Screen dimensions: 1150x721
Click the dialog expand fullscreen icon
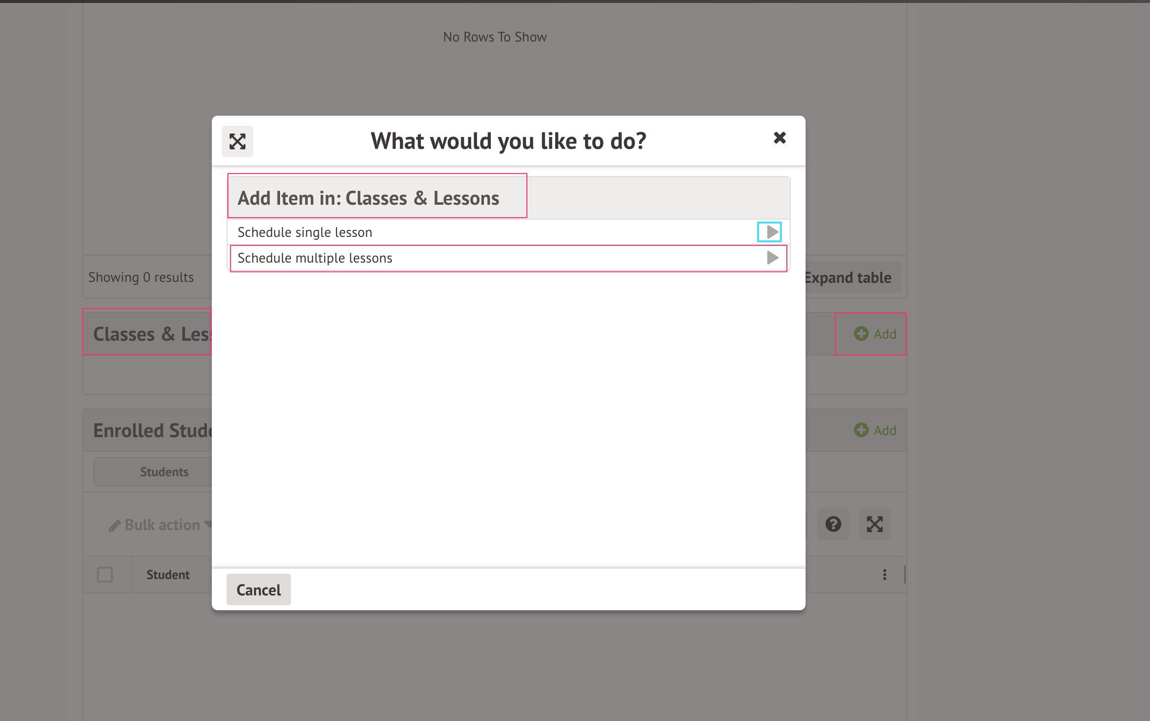(x=238, y=141)
